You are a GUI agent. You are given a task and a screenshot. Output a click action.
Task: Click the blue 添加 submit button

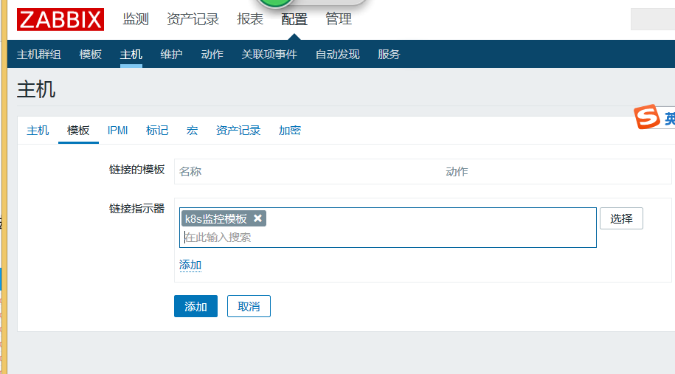click(196, 306)
